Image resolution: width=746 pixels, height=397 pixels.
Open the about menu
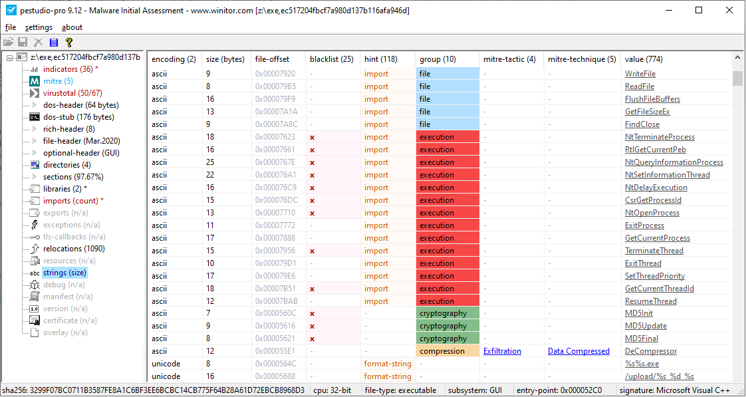coord(72,27)
